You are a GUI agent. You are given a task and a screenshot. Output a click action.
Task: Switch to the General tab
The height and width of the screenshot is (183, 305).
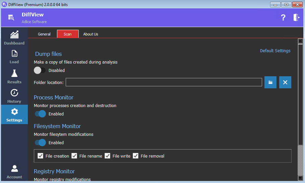click(44, 34)
